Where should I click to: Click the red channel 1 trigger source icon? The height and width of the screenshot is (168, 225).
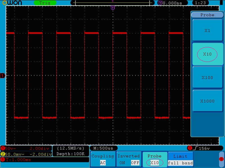click(190, 148)
